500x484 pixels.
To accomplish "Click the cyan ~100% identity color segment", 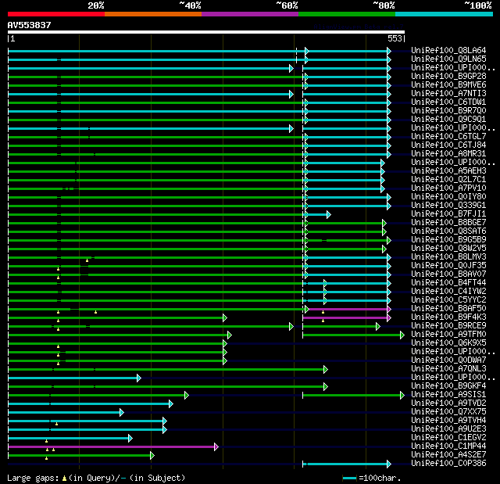I will coord(445,14).
